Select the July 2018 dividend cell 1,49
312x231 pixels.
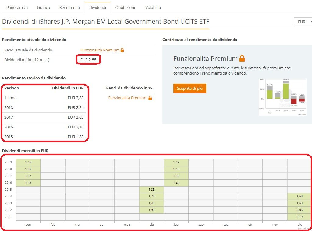[x=176, y=169]
